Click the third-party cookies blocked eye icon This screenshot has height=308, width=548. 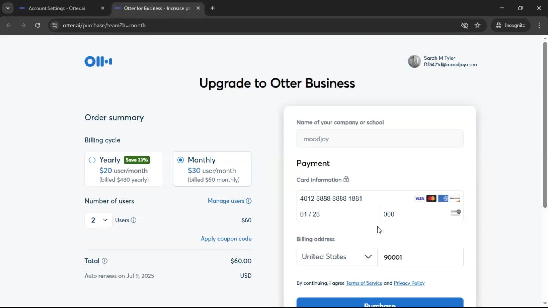464,25
